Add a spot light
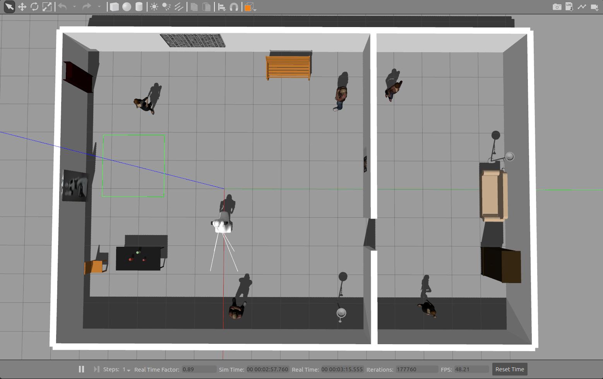603x379 pixels. pos(166,7)
